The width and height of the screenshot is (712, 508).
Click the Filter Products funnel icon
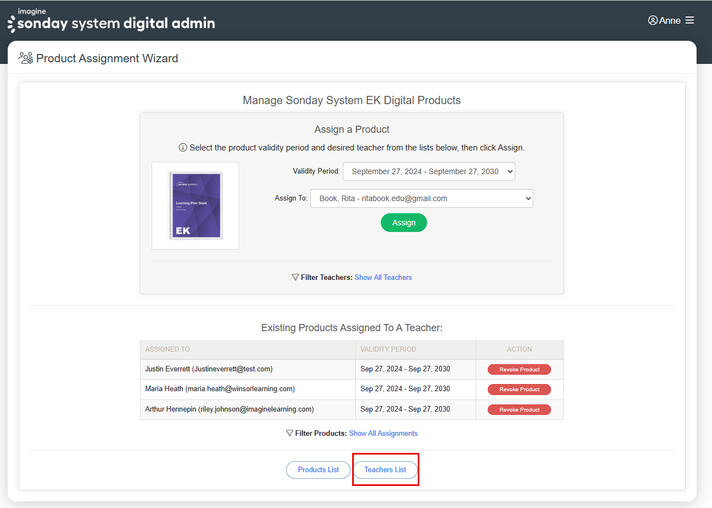(289, 433)
